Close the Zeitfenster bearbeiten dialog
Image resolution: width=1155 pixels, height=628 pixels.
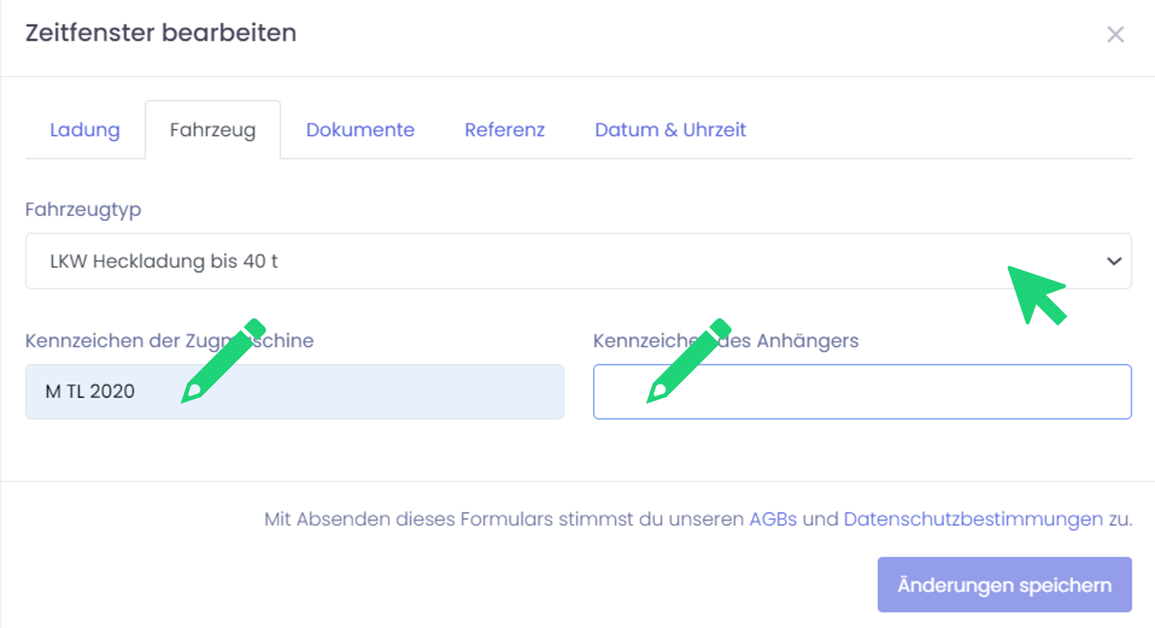(x=1115, y=35)
